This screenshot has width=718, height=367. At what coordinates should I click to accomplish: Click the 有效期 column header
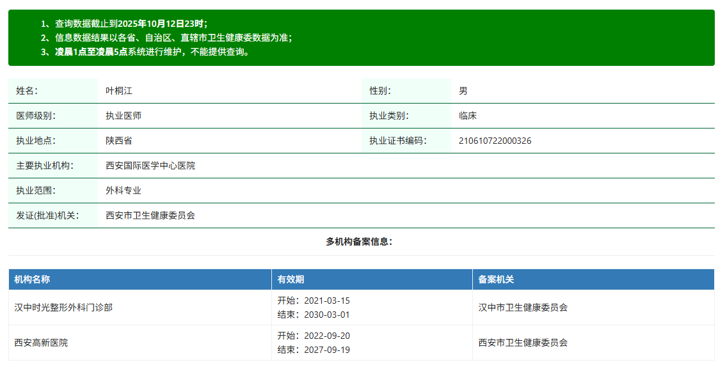coord(291,279)
